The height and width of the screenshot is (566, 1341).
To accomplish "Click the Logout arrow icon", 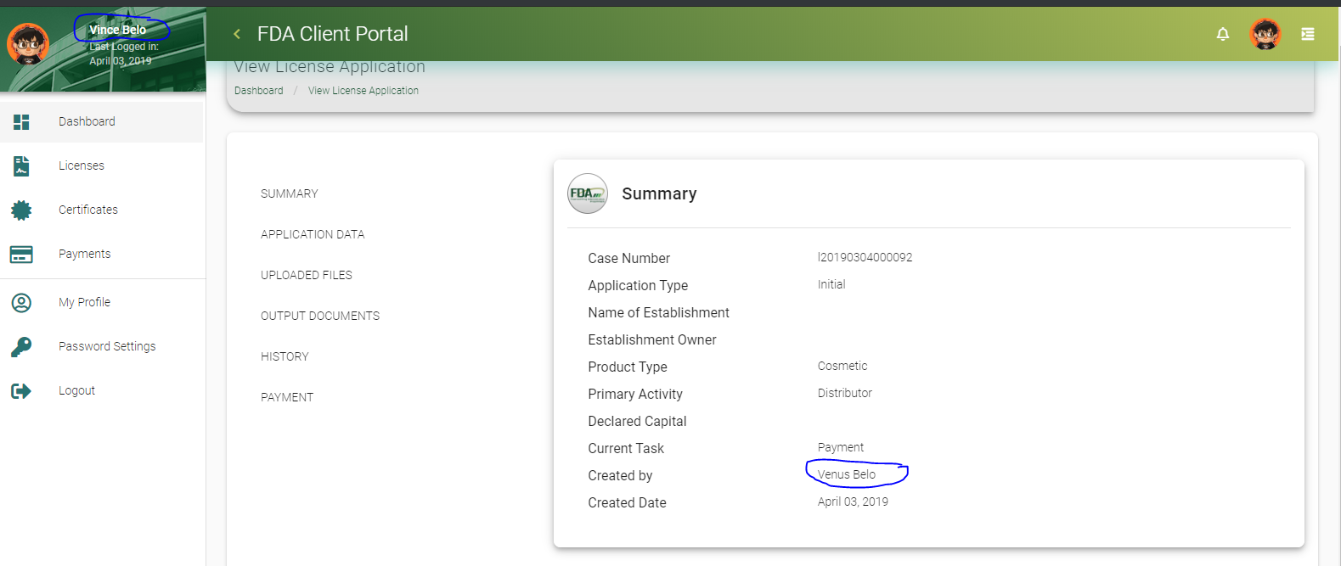I will [21, 391].
